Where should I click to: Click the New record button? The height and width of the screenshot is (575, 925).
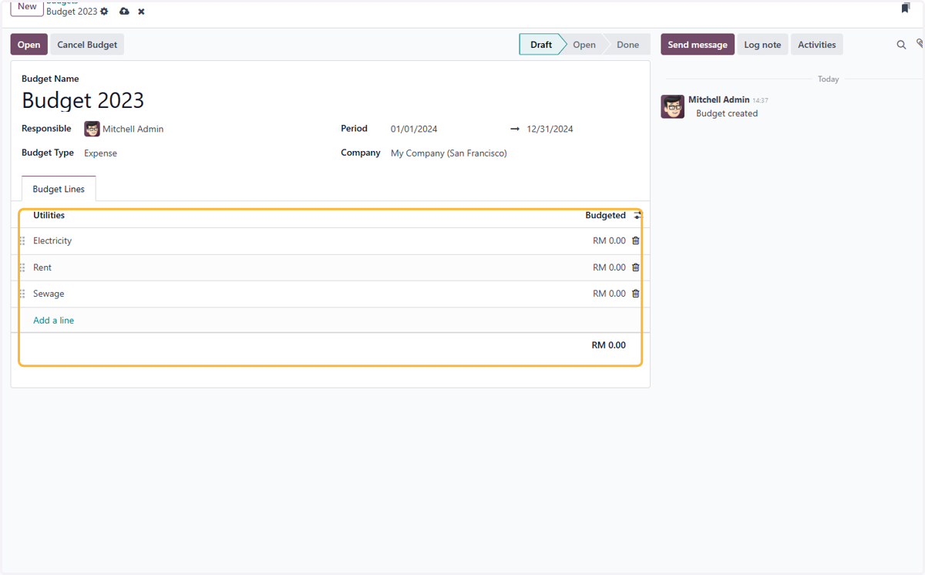point(27,7)
